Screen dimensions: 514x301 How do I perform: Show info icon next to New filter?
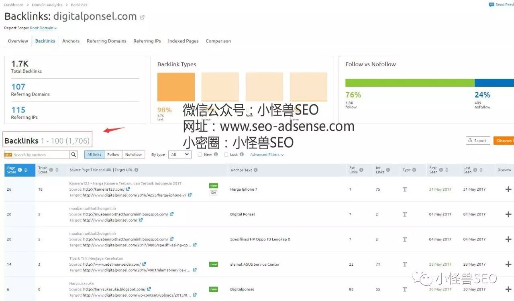pos(216,154)
